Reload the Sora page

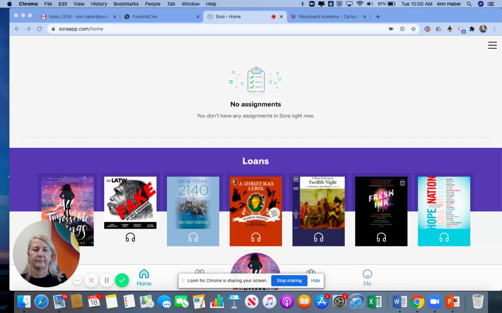[39, 29]
